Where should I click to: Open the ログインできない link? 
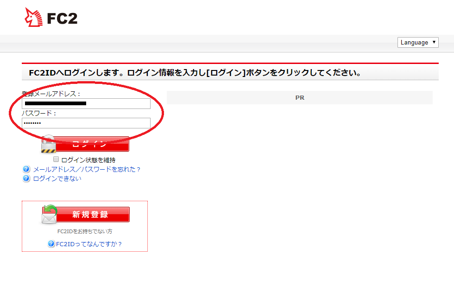point(57,178)
